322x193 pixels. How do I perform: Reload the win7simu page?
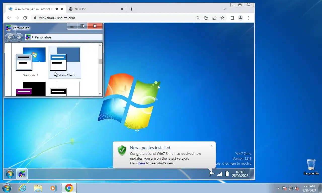pyautogui.click(x=25, y=18)
